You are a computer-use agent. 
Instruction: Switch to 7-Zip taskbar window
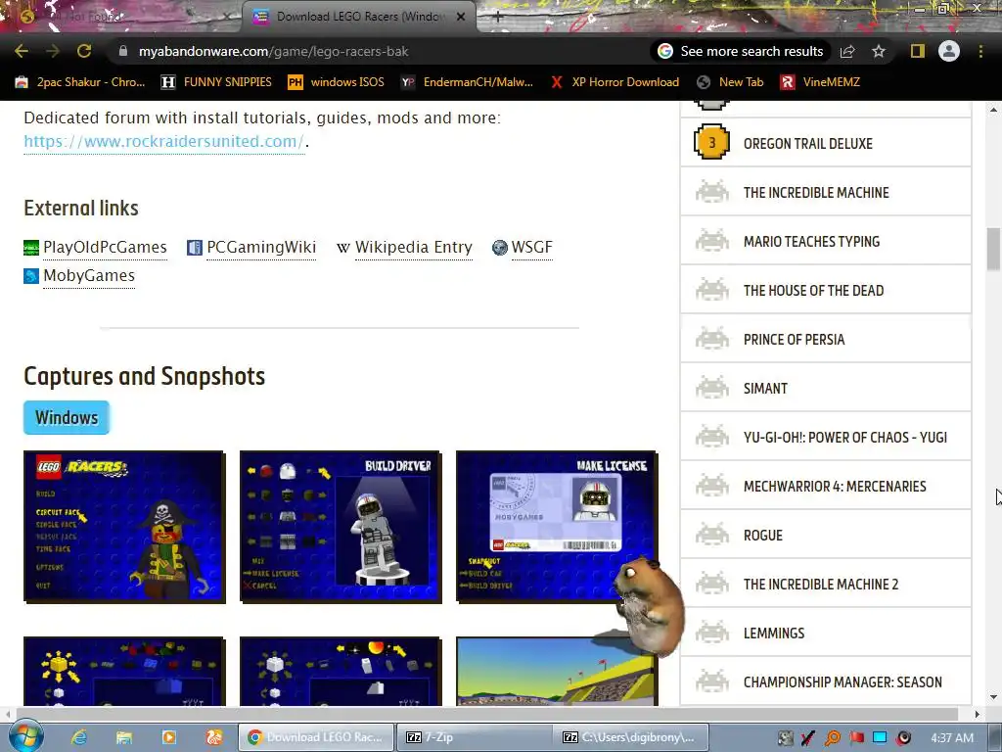click(x=474, y=737)
